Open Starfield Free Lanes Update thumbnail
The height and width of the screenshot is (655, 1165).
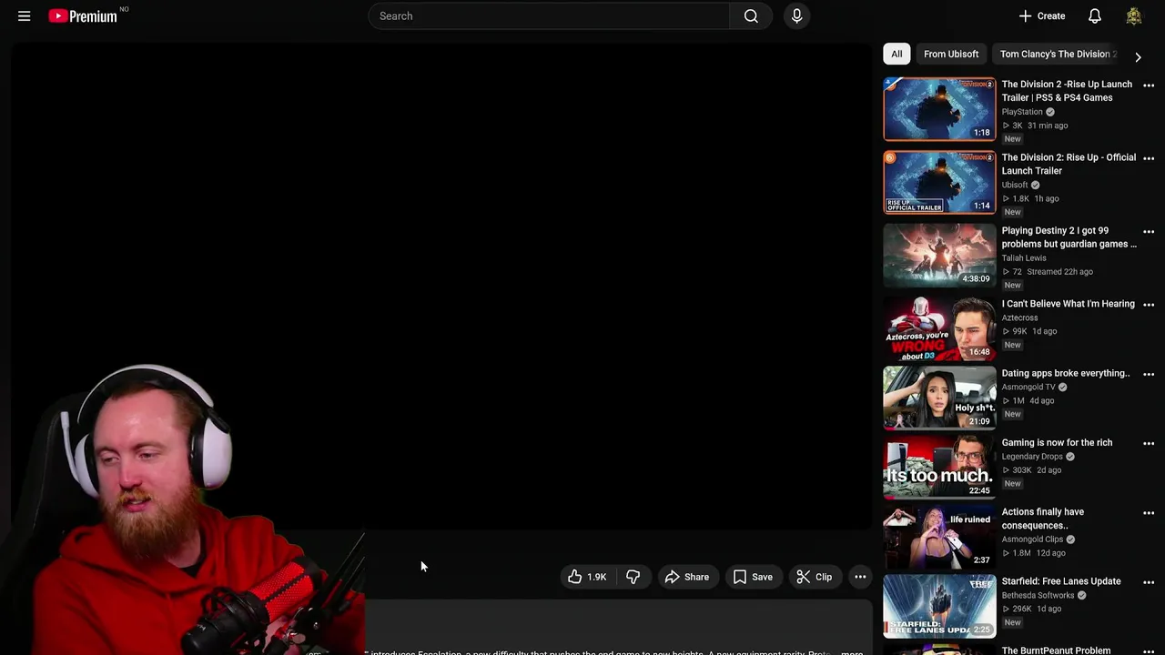click(x=939, y=606)
